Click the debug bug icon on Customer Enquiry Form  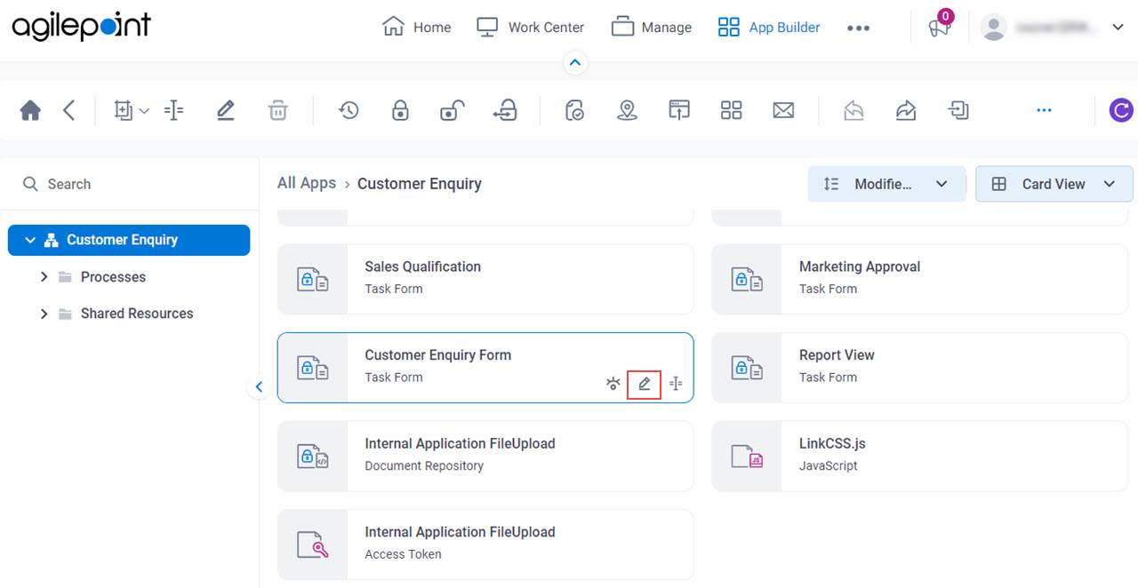(x=613, y=384)
